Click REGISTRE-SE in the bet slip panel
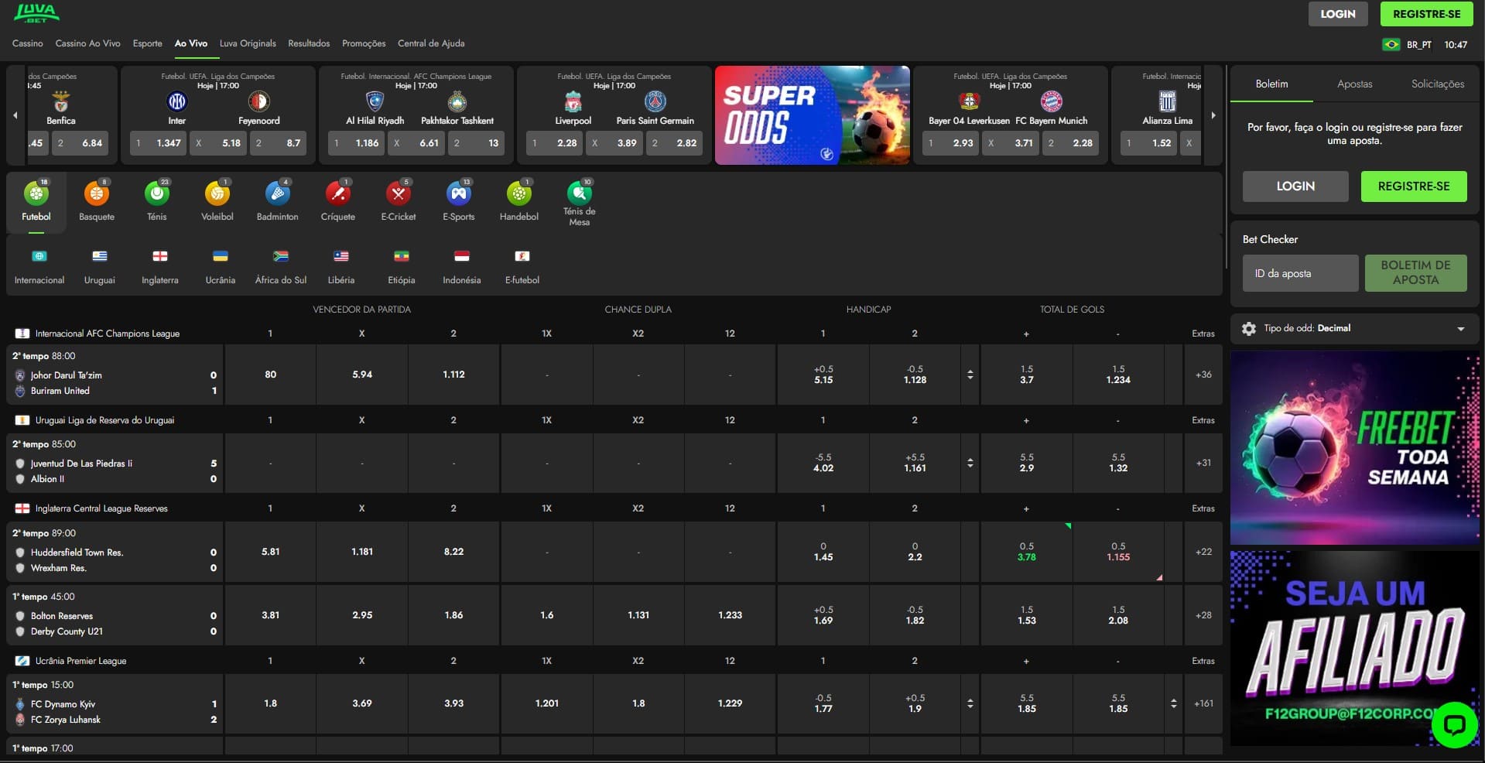Viewport: 1485px width, 763px height. coord(1414,186)
